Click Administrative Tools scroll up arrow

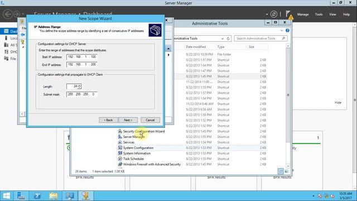coord(288,46)
